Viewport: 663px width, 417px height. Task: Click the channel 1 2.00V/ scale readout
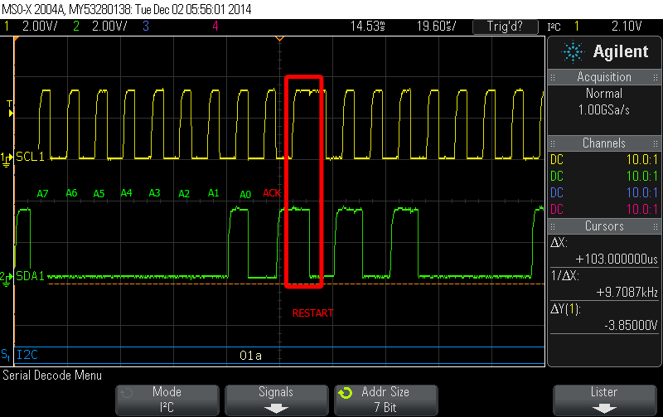[x=39, y=27]
